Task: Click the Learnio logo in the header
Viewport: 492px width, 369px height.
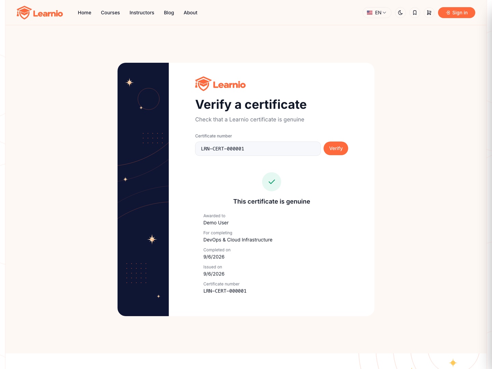Action: point(40,13)
